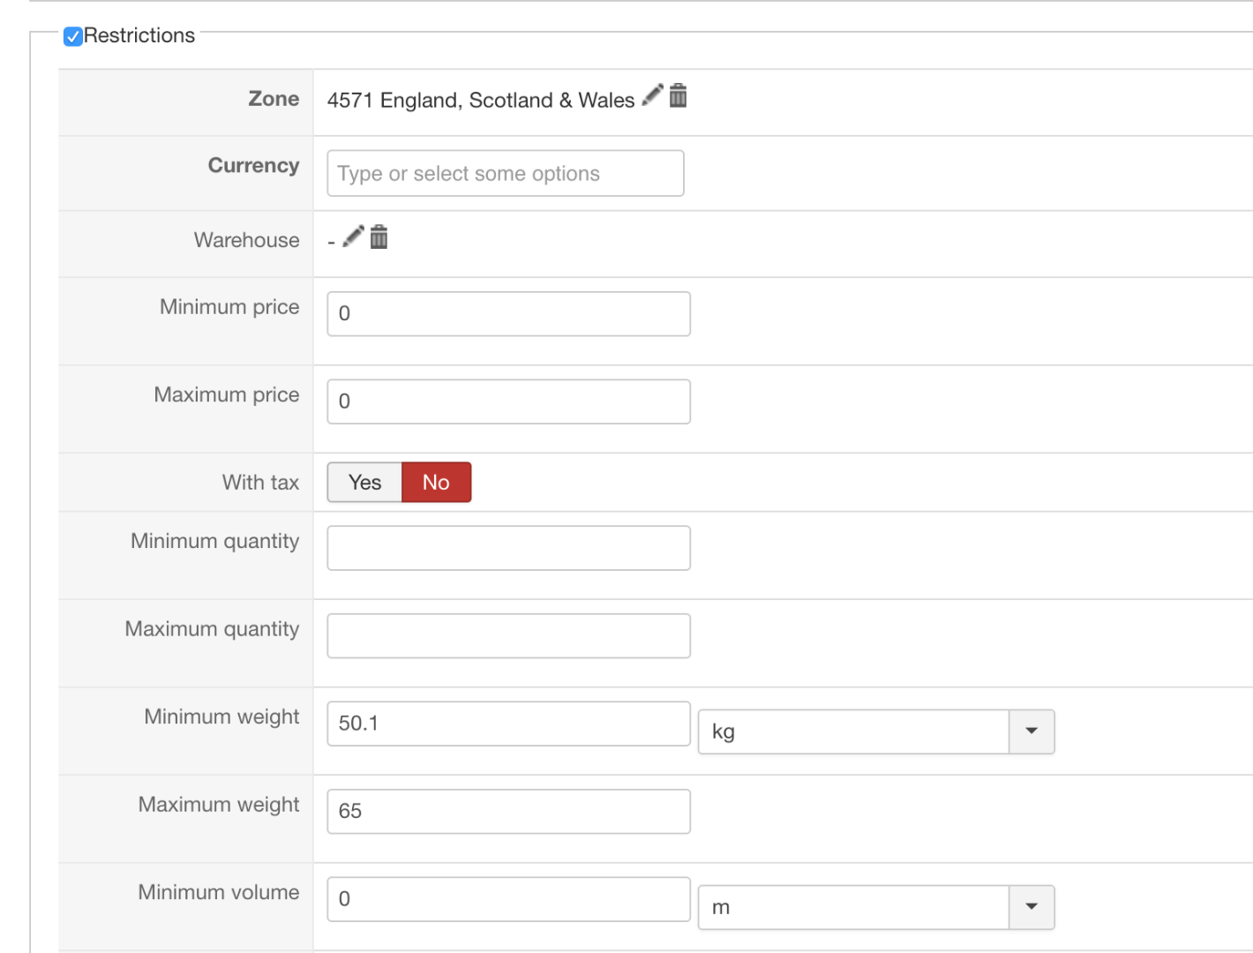Click the Restrictions legend label

click(x=139, y=36)
